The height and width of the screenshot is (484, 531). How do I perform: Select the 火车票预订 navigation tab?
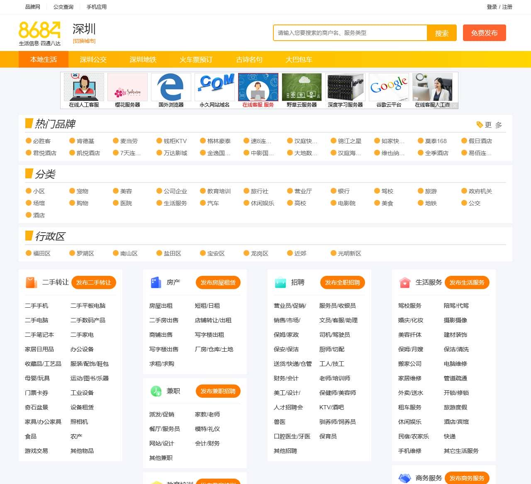point(196,59)
